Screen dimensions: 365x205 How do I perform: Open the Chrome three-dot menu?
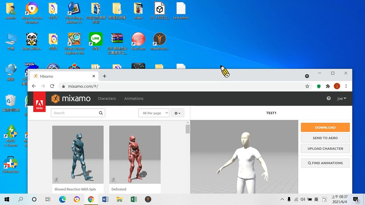coord(346,86)
